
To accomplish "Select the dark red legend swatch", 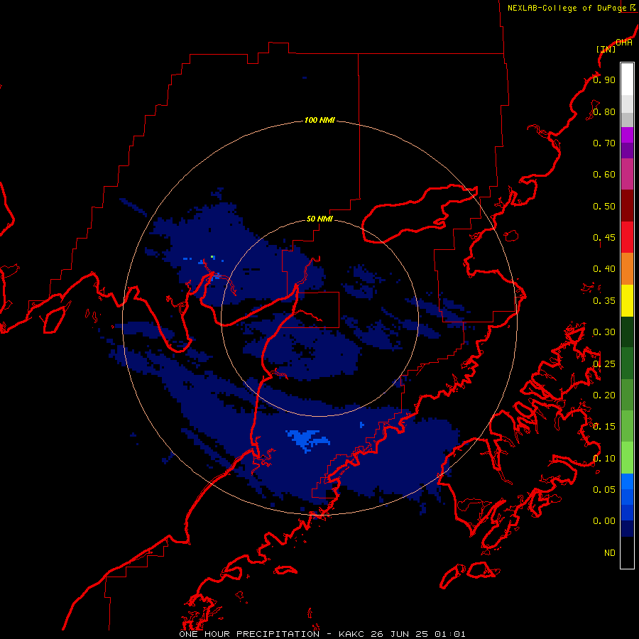I will [627, 206].
